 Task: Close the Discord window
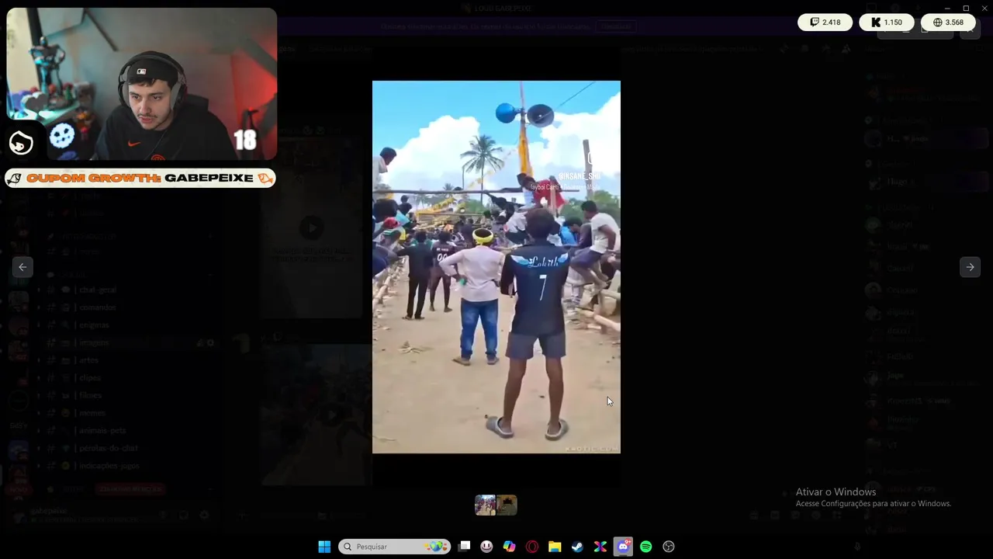coord(984,8)
